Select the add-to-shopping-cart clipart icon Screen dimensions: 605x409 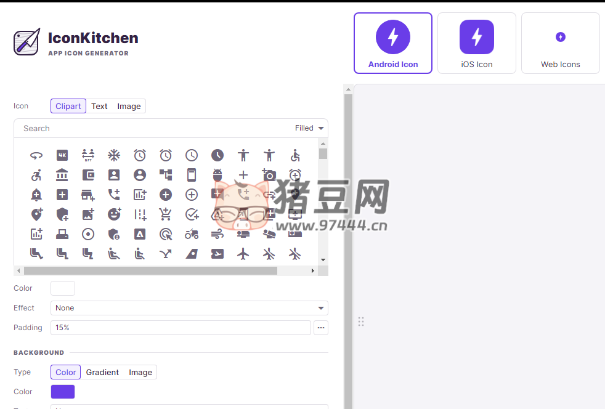tap(165, 214)
